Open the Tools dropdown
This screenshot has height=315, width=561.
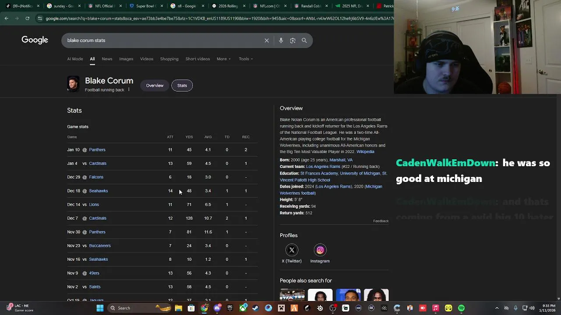pos(246,59)
